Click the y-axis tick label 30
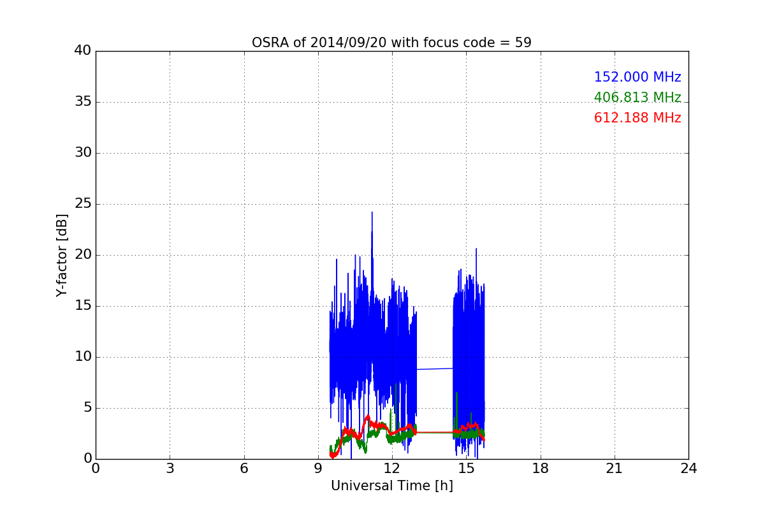The height and width of the screenshot is (510, 765). click(83, 153)
